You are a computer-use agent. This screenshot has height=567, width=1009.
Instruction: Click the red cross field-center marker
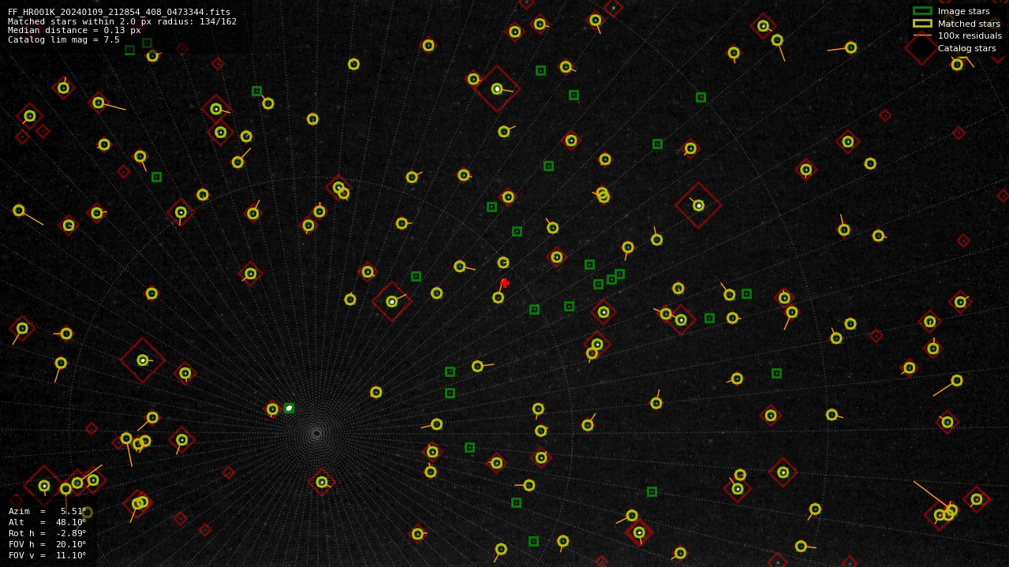(x=504, y=282)
